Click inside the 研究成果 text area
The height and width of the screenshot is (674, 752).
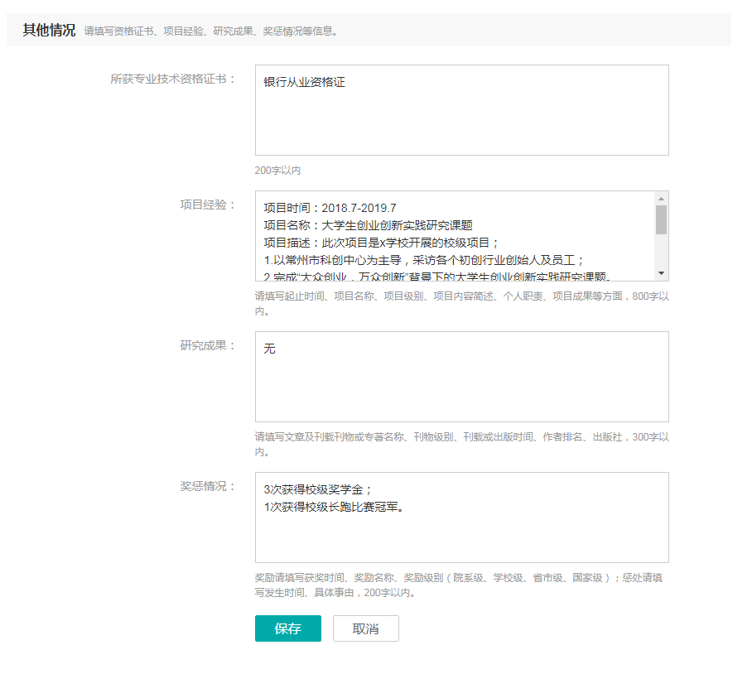pos(461,385)
